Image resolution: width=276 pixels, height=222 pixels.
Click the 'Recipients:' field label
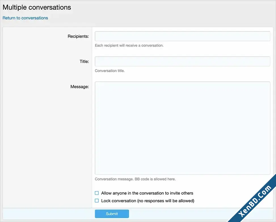coord(78,36)
